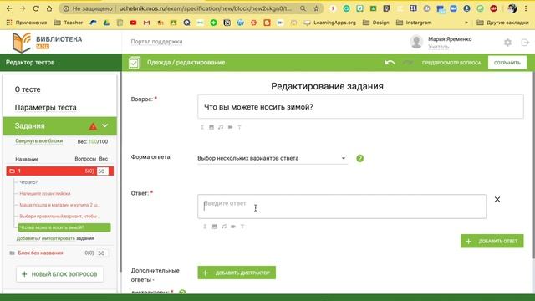Click Добавить ответ button
This screenshot has height=301, width=535.
tap(492, 241)
